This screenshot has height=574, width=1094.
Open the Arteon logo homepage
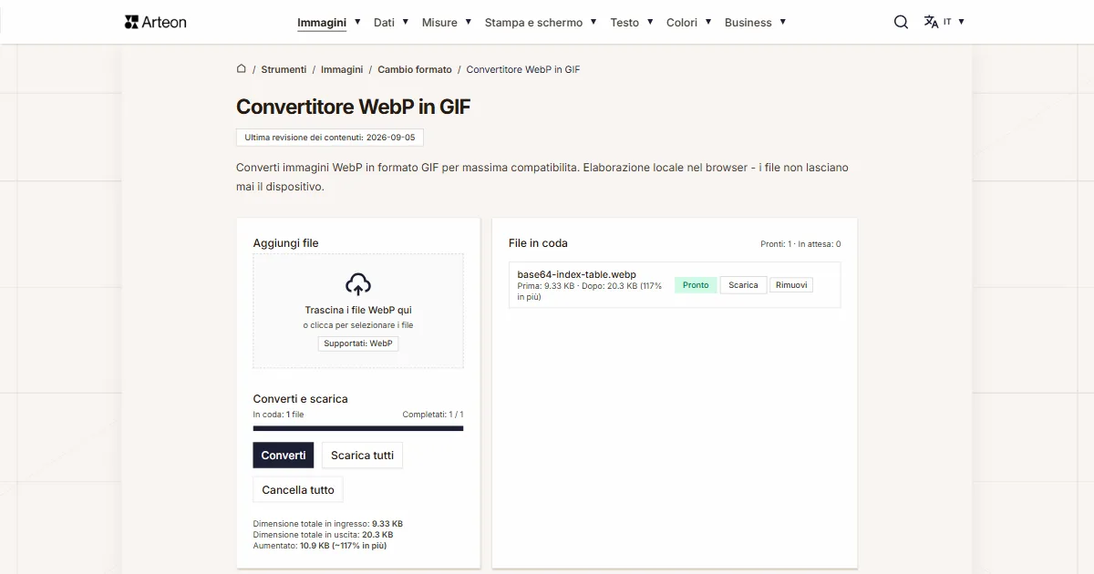click(155, 22)
